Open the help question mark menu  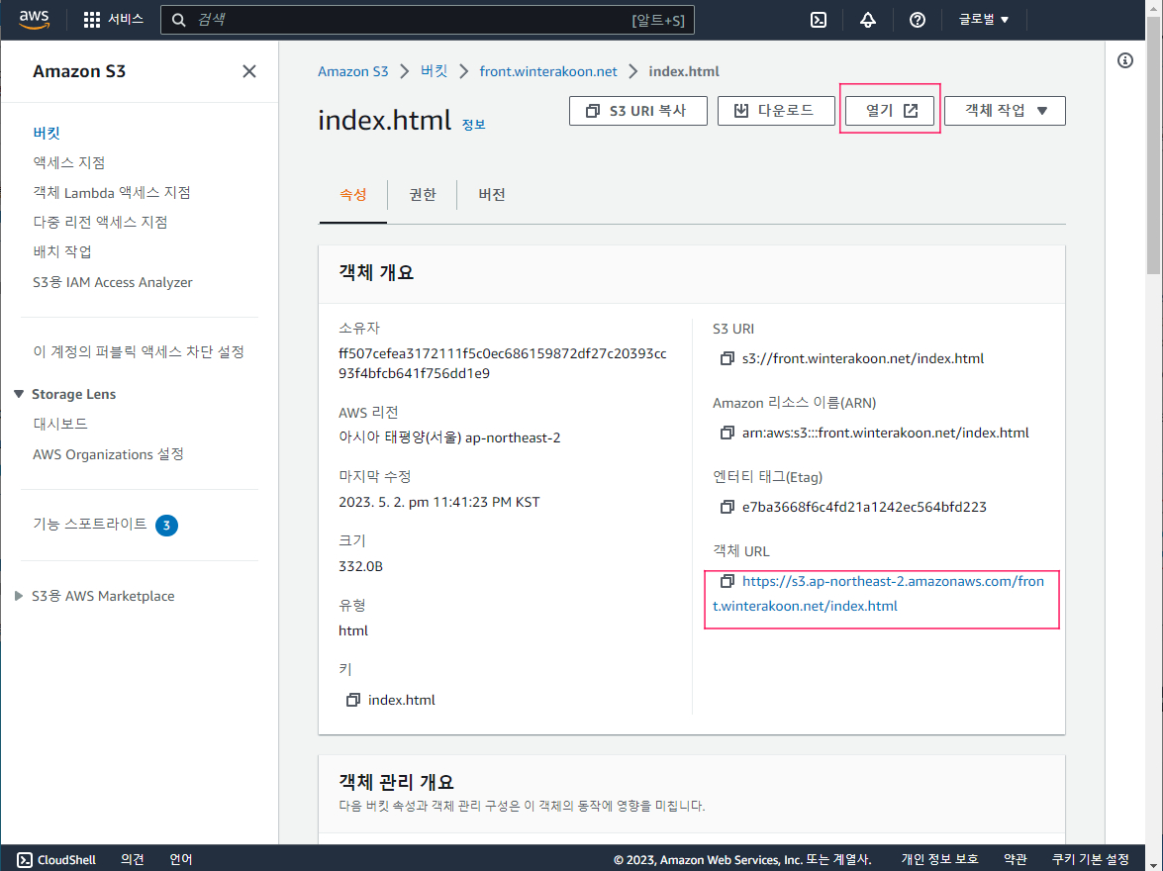[x=918, y=20]
